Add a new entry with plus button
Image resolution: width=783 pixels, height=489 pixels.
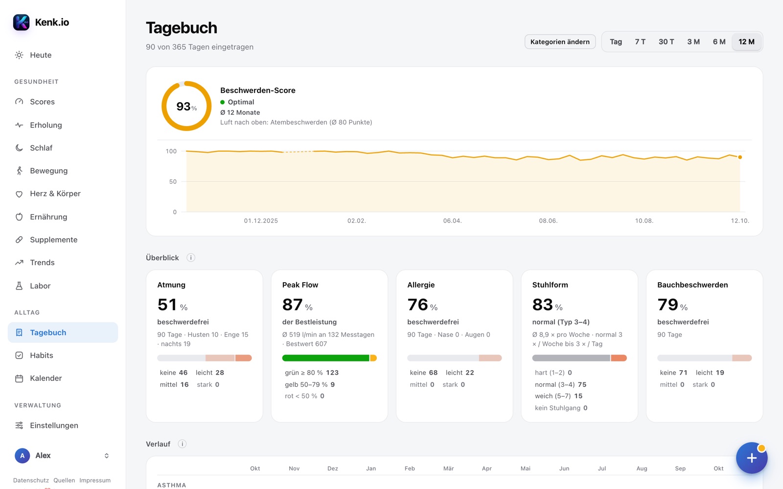click(752, 458)
